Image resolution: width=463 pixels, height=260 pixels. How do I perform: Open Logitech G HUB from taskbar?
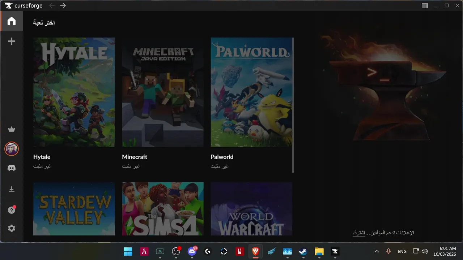click(x=208, y=251)
